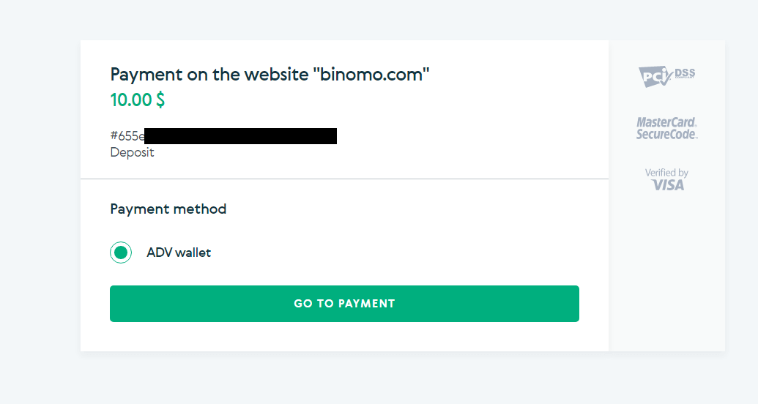
Task: Click the PCI DSS compliance logo
Action: pyautogui.click(x=666, y=76)
